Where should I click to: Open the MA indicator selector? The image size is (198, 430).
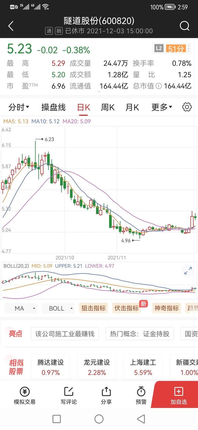22,308
